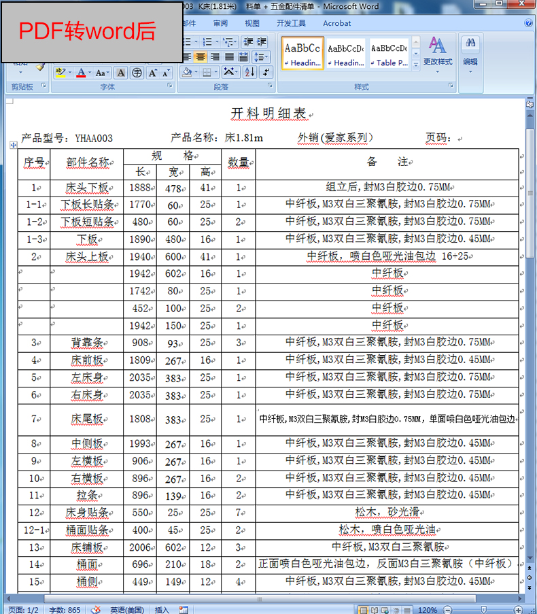Click the page count 页面: 1/2 indicator
This screenshot has height=614, width=537.
24,610
